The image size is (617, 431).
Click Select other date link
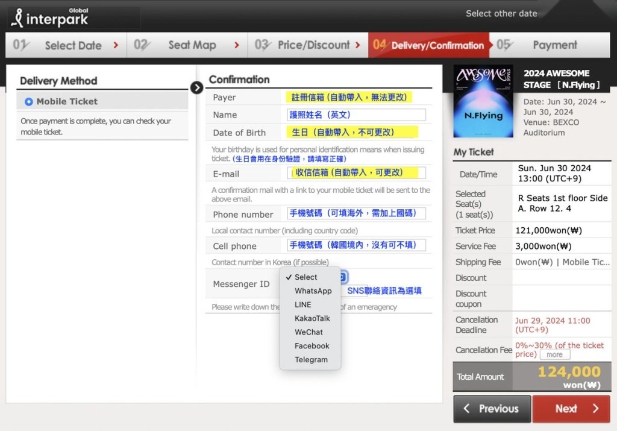(x=501, y=13)
